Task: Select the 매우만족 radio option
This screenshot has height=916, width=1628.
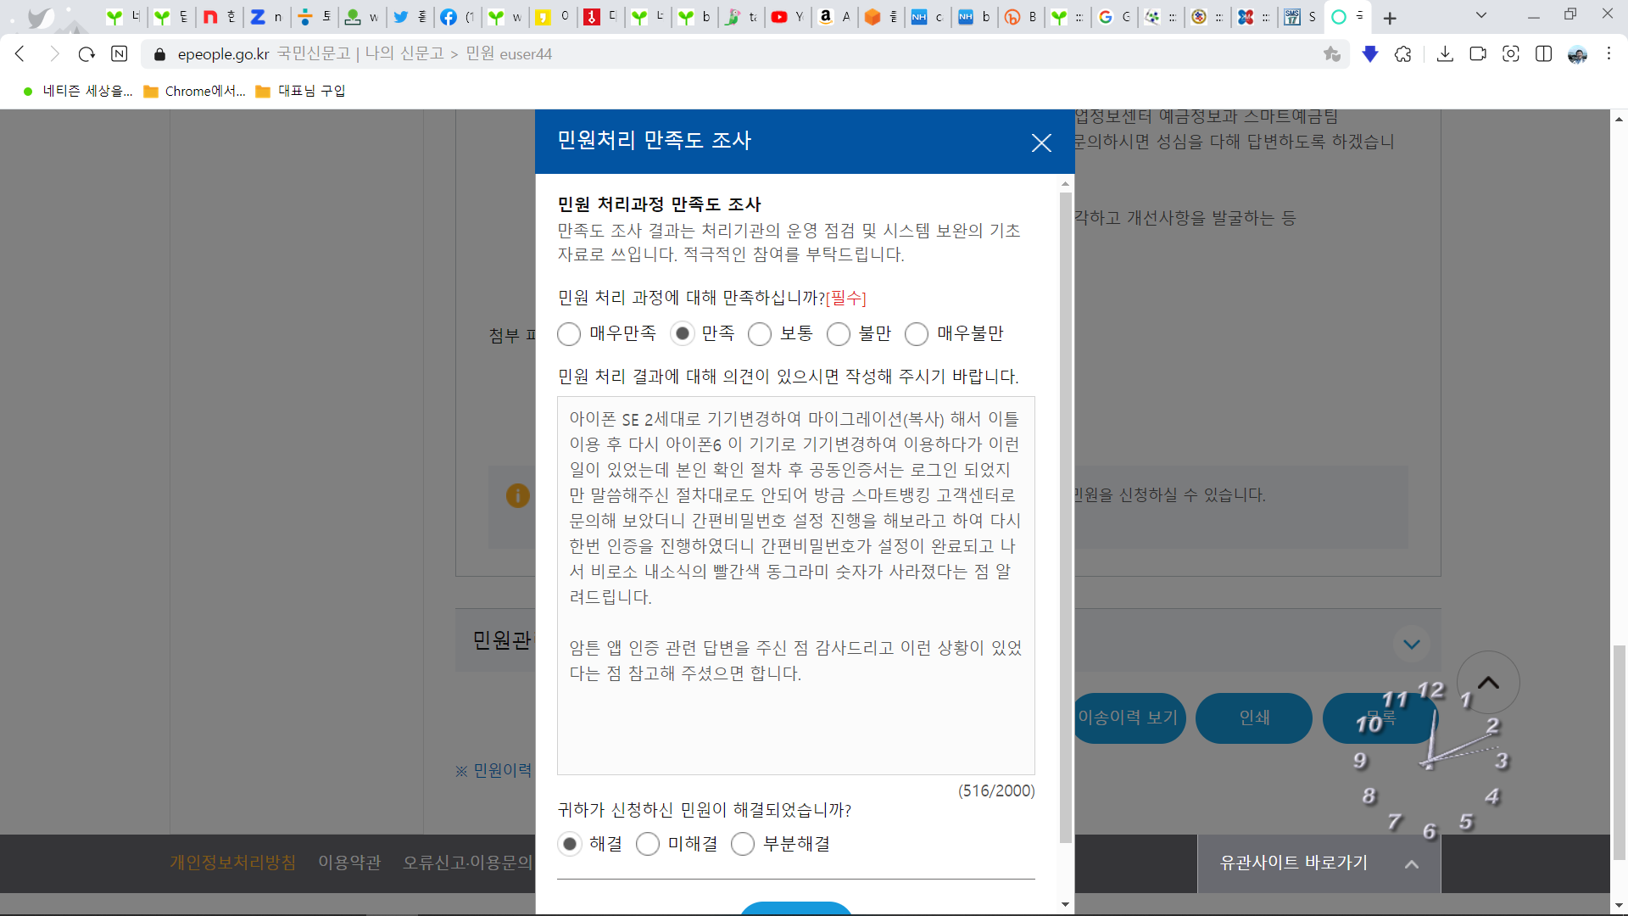Action: (569, 334)
